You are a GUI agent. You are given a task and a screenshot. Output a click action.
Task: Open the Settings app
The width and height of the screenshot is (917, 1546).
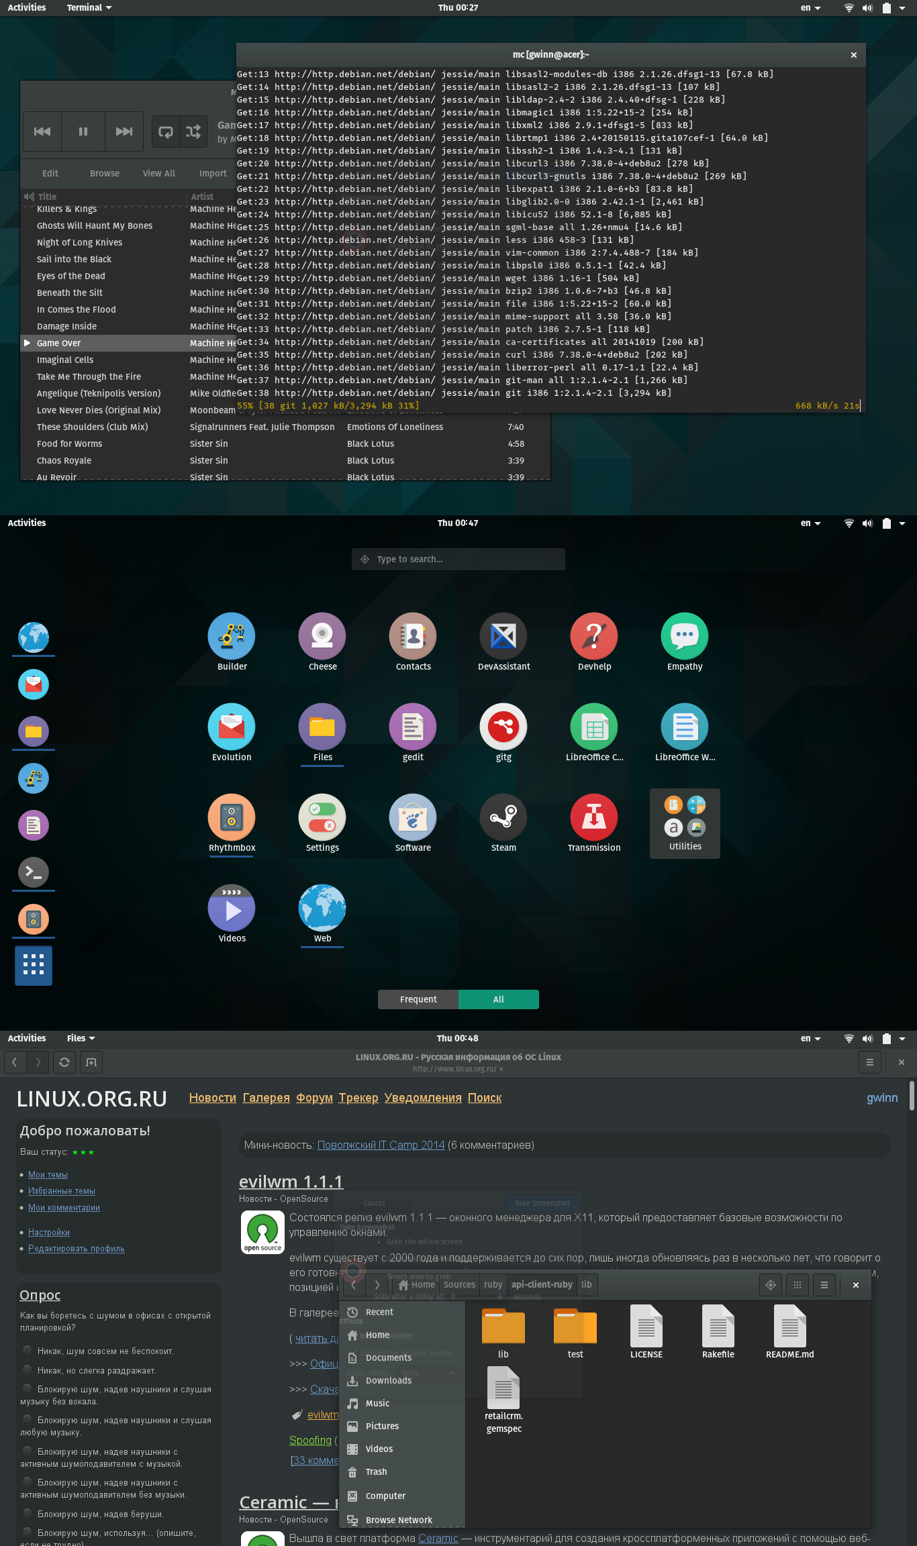(322, 823)
